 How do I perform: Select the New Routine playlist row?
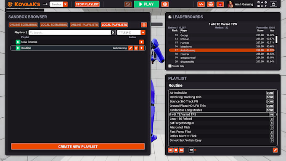[x=78, y=42]
